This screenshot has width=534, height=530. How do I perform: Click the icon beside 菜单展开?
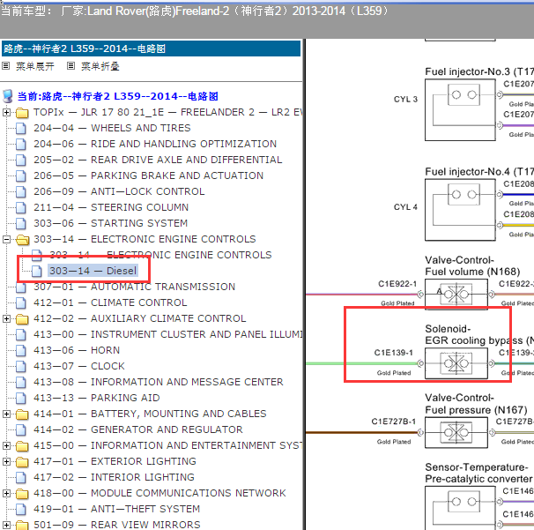[6, 66]
